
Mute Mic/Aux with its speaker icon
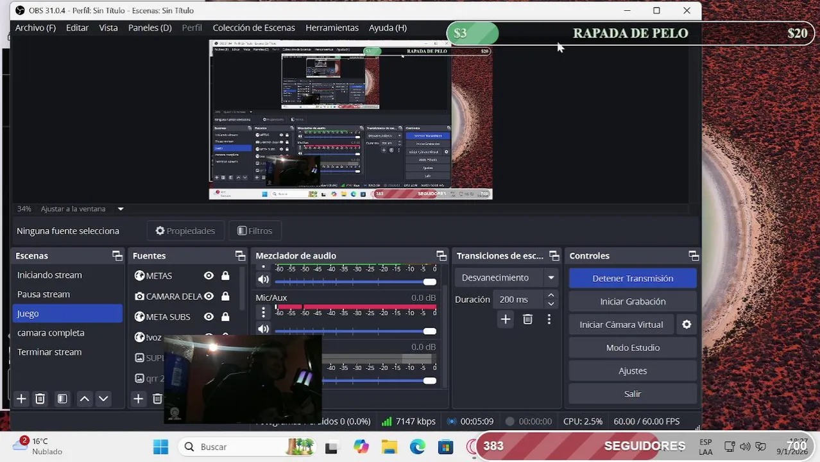[x=263, y=329]
